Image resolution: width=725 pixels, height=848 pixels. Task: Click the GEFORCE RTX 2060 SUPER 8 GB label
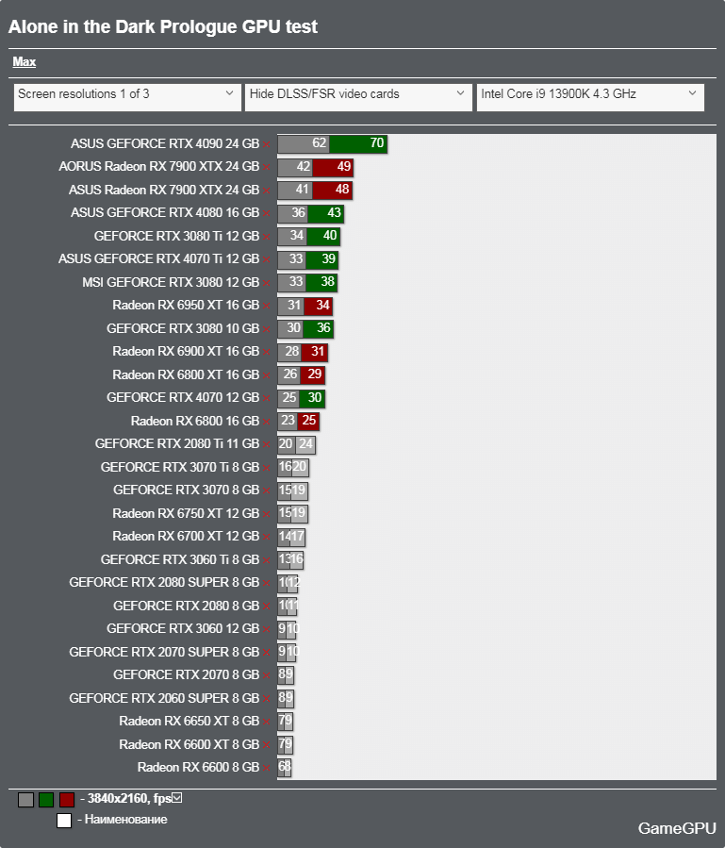click(x=164, y=698)
